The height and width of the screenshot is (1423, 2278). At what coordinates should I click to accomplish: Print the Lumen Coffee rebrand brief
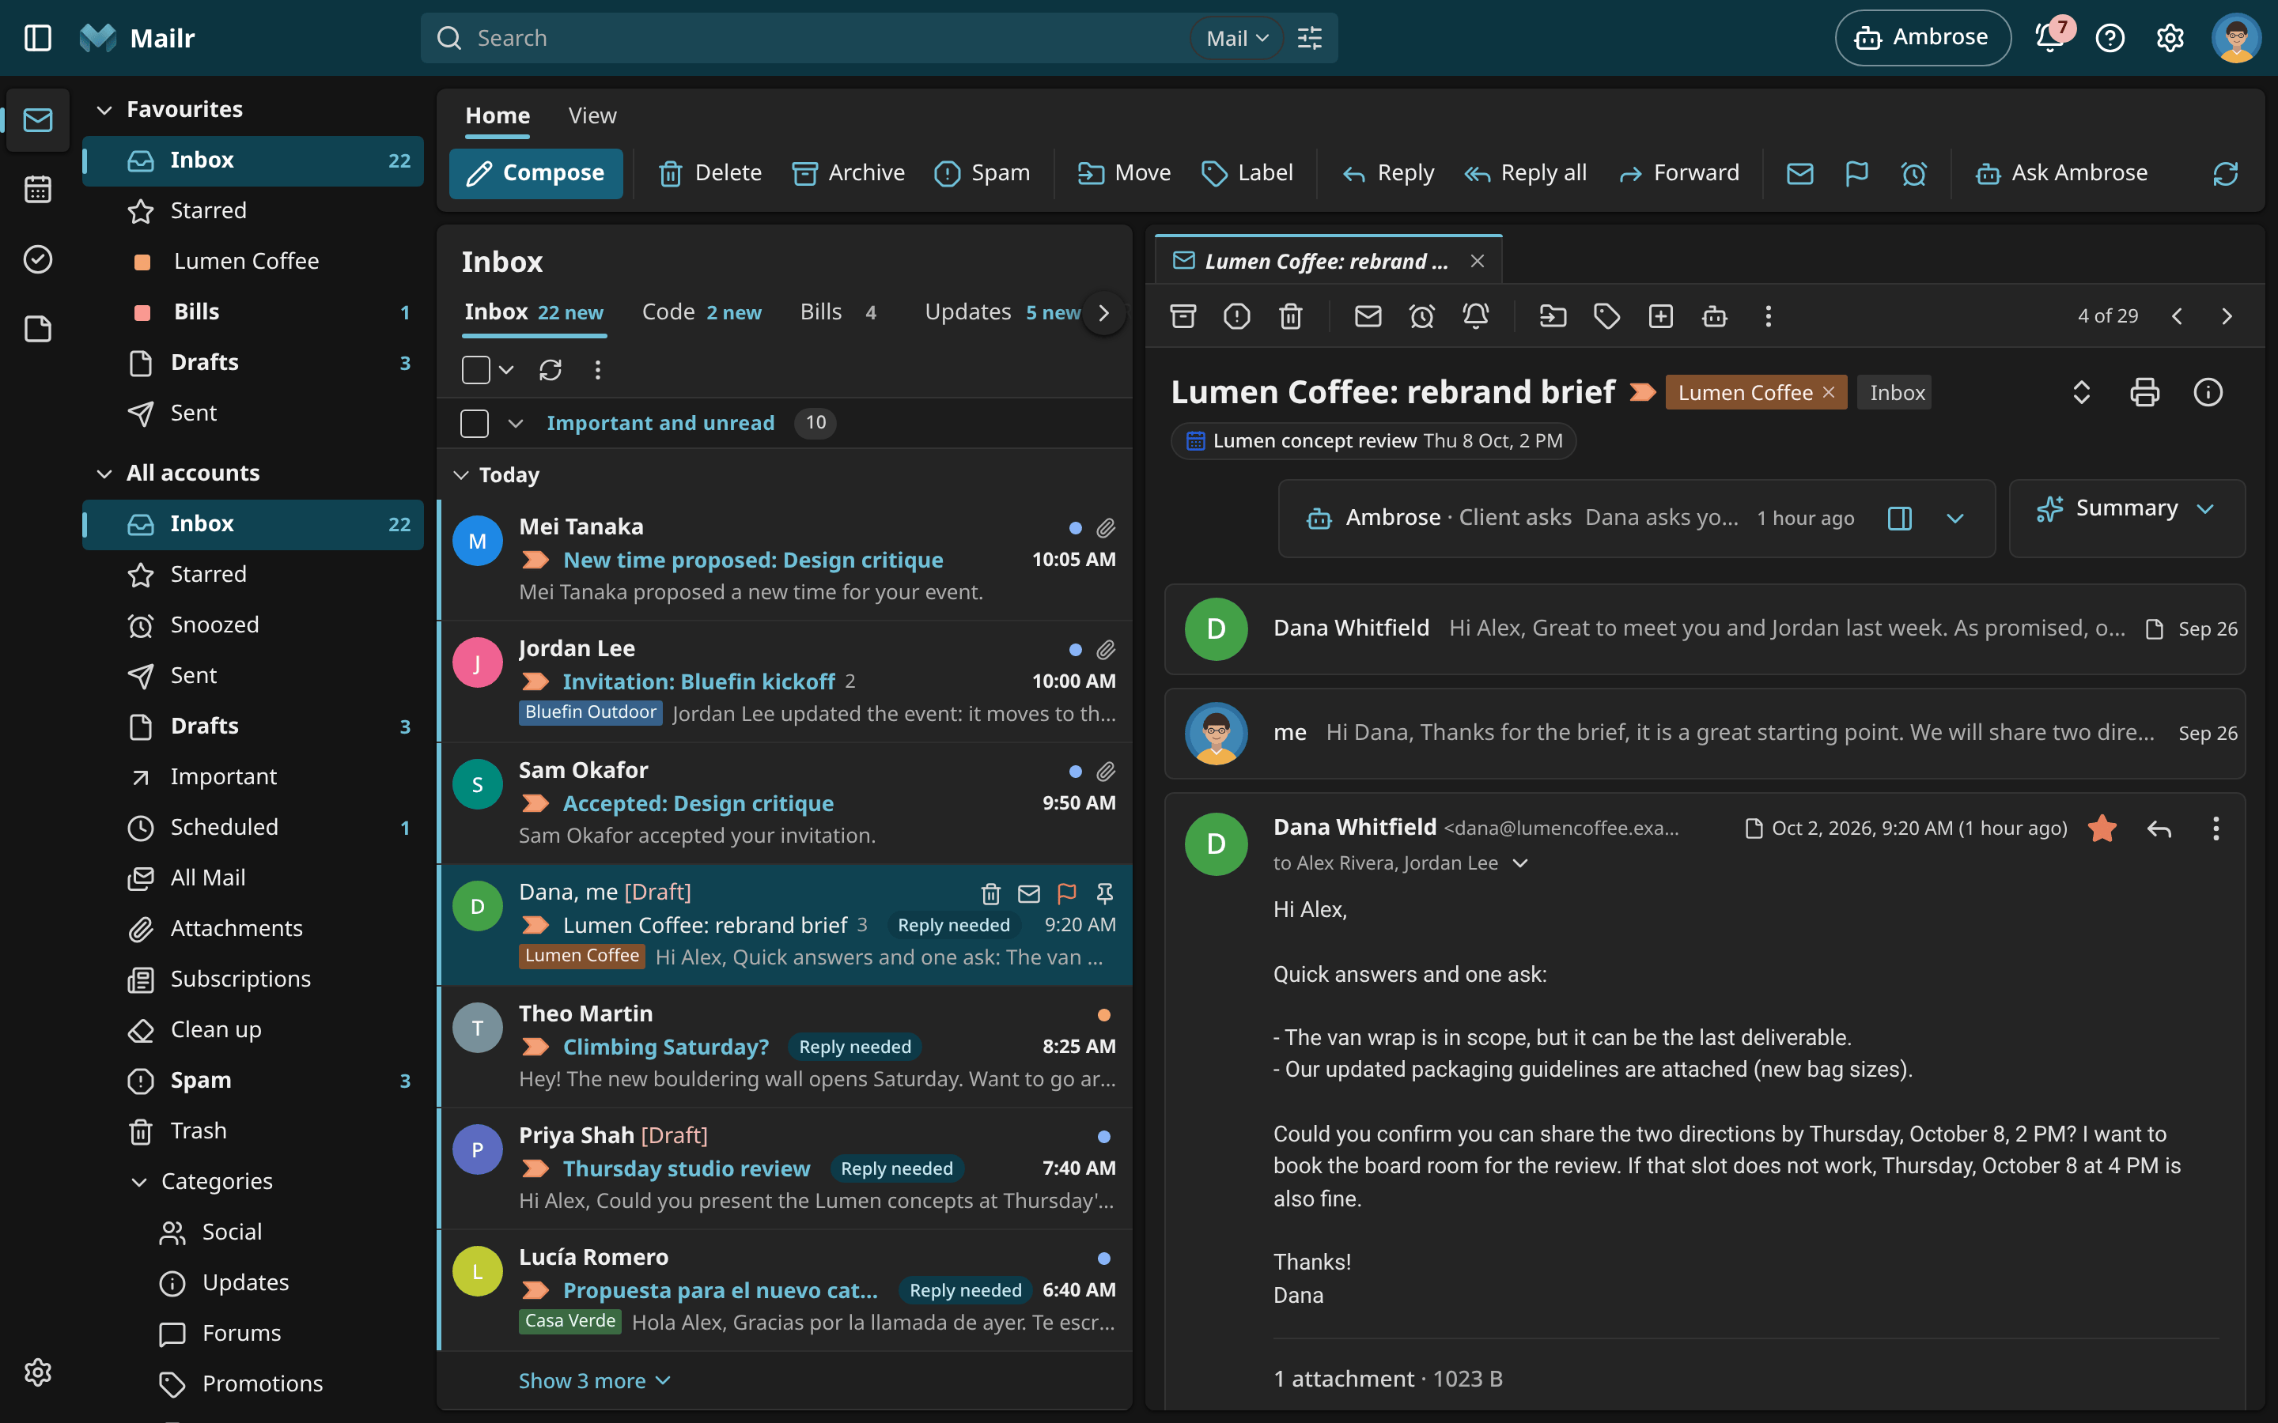click(x=2145, y=391)
